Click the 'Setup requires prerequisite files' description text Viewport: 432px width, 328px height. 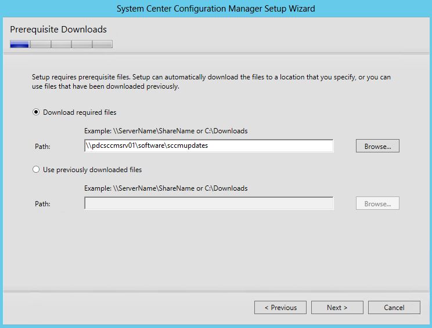tap(211, 82)
